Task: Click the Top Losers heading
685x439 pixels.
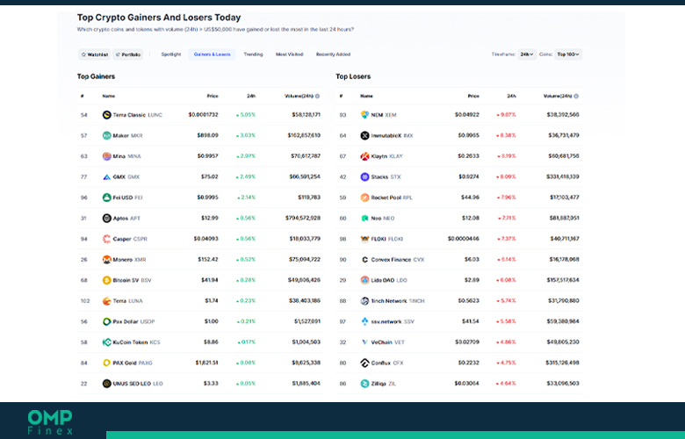Action: (x=353, y=76)
